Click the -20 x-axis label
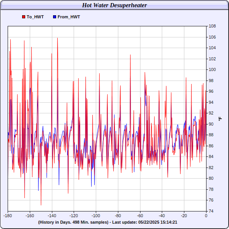The height and width of the screenshot is (229, 229). click(x=184, y=216)
